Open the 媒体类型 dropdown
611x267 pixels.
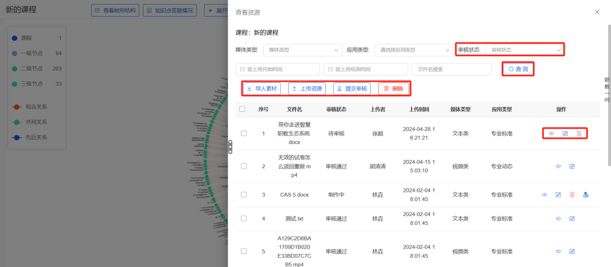303,50
